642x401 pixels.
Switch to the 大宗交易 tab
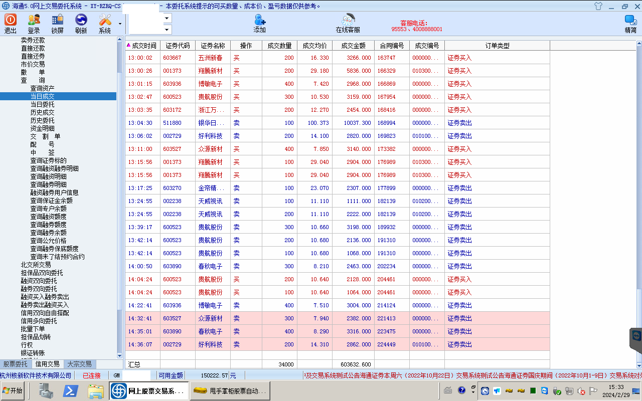click(79, 364)
